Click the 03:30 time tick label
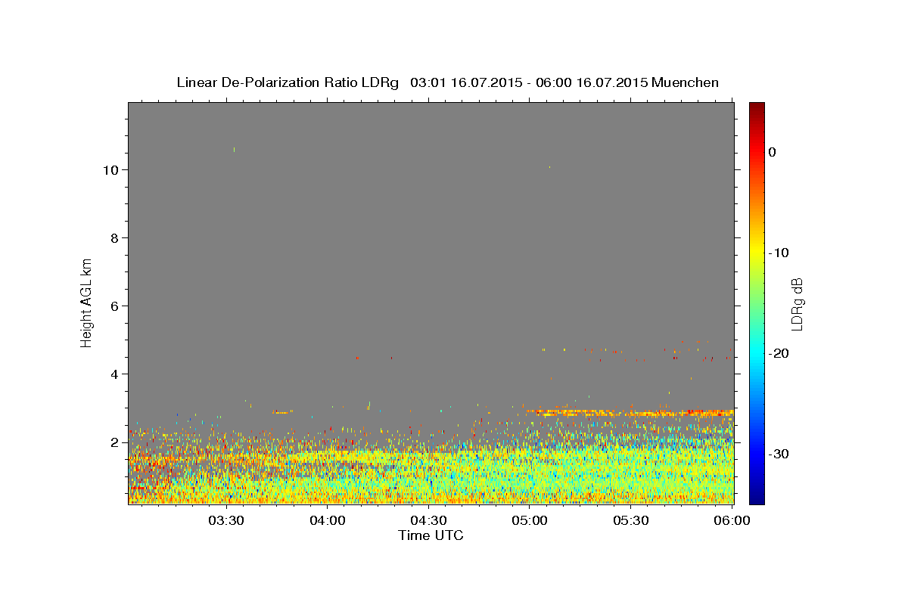This screenshot has width=908, height=605. [x=226, y=520]
